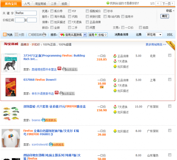
Task: Open 更多商城商品 link
Action: [x=156, y=44]
